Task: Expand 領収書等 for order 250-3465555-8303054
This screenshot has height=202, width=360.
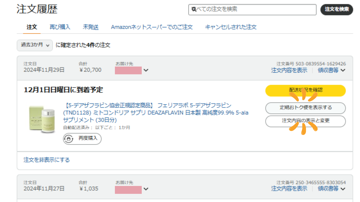Action: [332, 189]
